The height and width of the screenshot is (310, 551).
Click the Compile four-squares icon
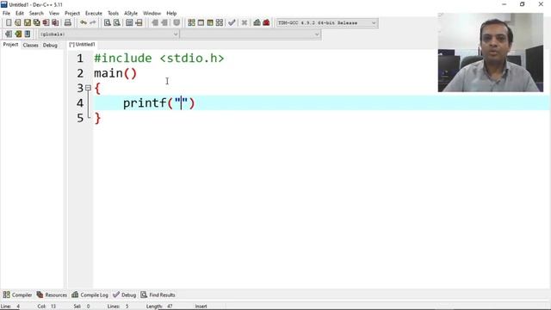(191, 23)
